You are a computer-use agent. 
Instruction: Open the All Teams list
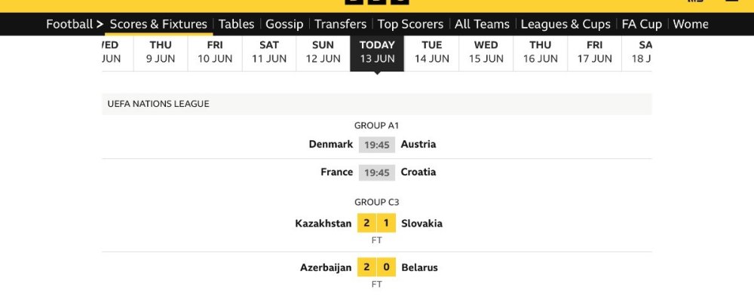coord(482,24)
